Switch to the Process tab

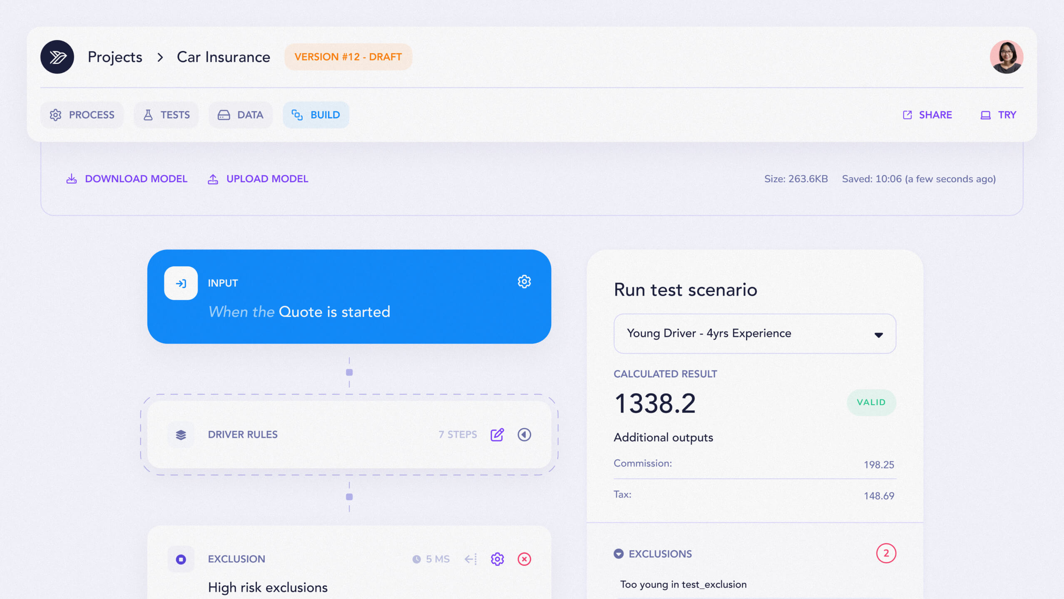pyautogui.click(x=82, y=115)
